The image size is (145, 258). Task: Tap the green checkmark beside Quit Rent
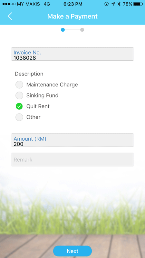pos(19,106)
